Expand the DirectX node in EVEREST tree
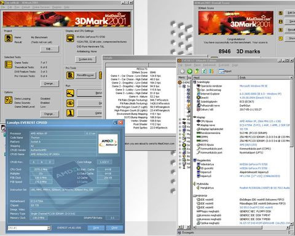Screen dimensions: 295x236 [x=179, y=145]
